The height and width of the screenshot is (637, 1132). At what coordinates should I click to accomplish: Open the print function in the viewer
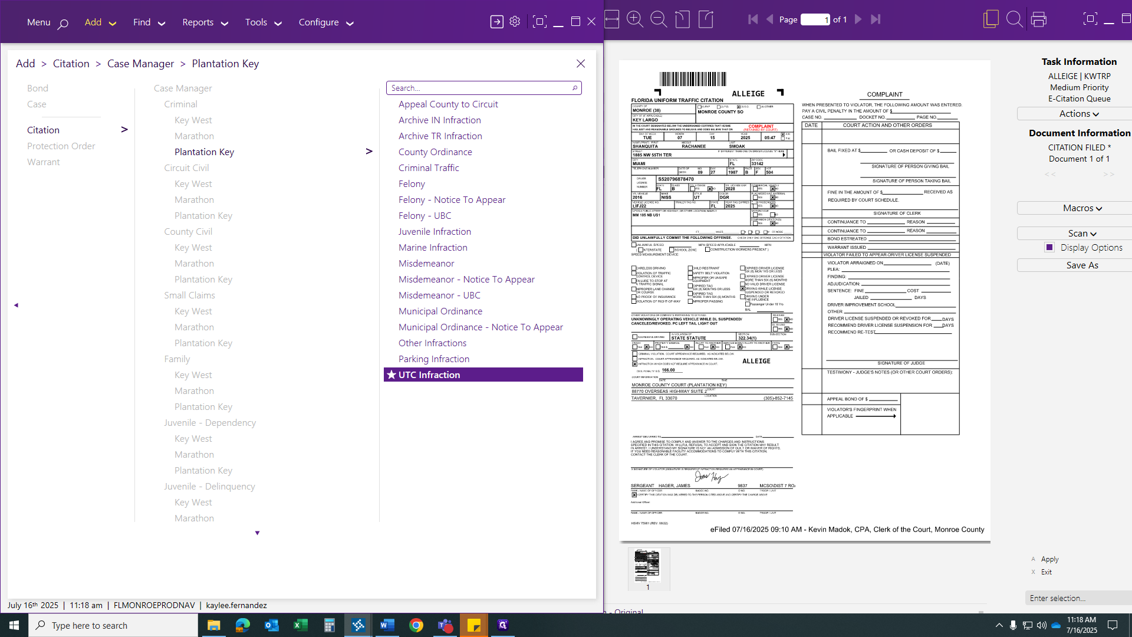point(1039,19)
